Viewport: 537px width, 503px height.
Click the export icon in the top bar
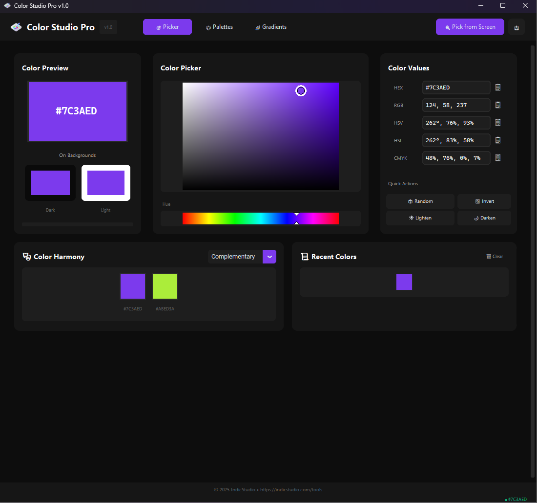click(x=516, y=27)
